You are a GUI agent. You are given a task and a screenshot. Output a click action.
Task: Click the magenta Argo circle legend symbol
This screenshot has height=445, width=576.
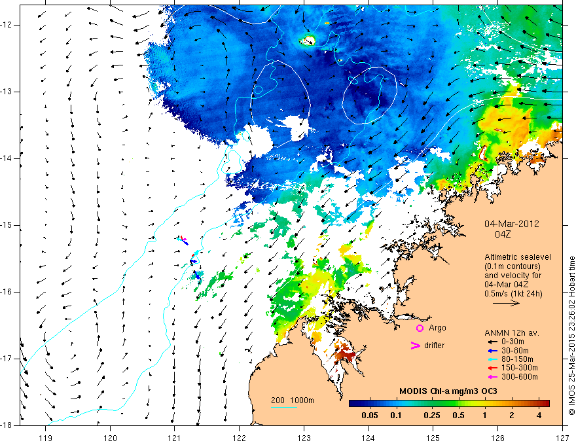point(420,329)
